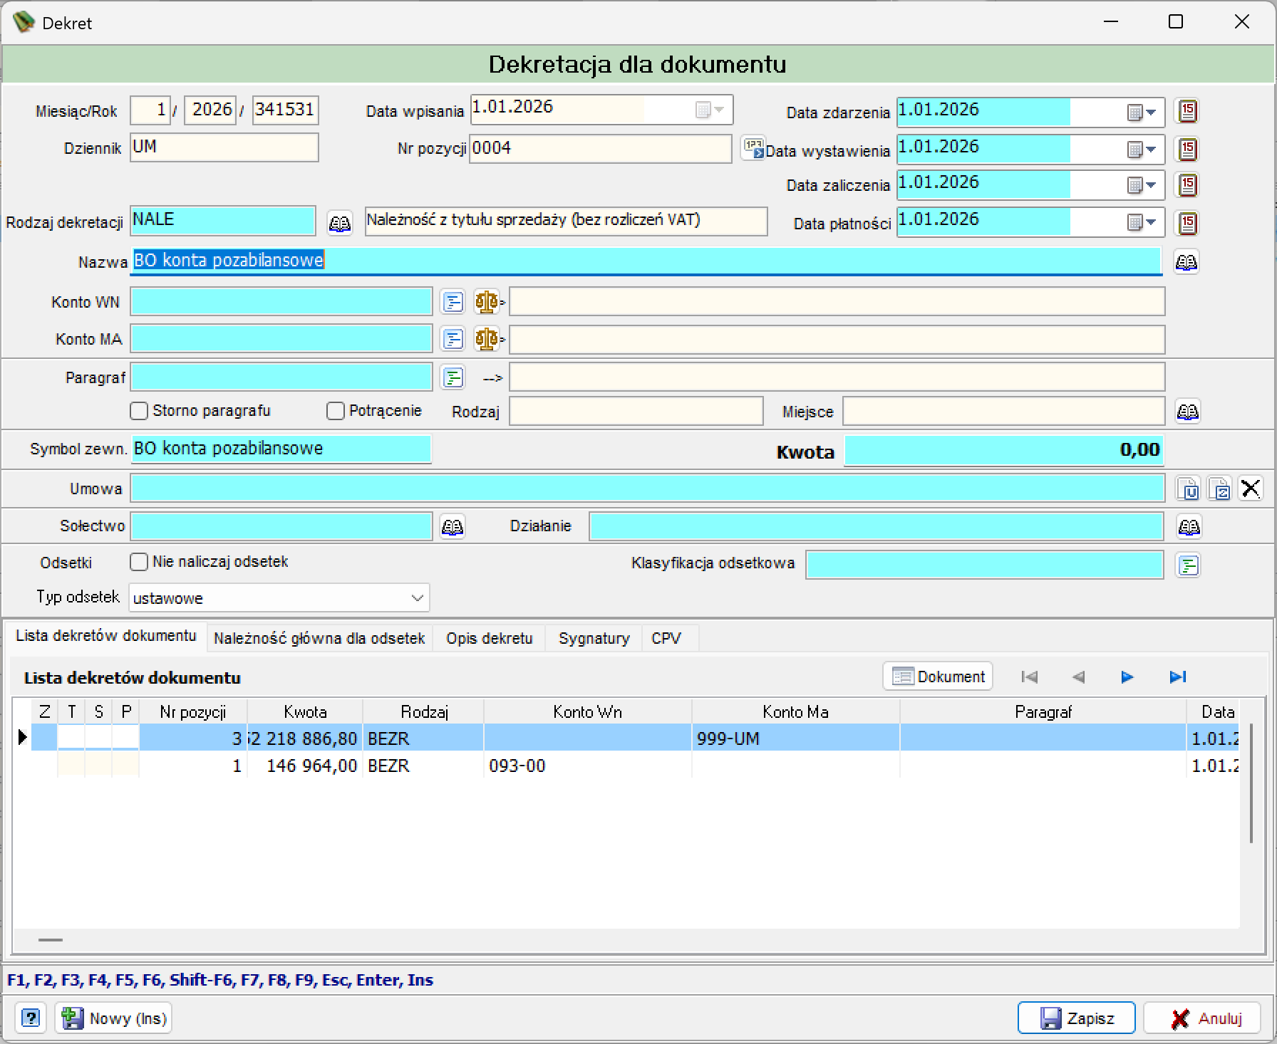Screen dimensions: 1277x1044
Task: Switch to the Opis dekretu tab
Action: pyautogui.click(x=490, y=638)
